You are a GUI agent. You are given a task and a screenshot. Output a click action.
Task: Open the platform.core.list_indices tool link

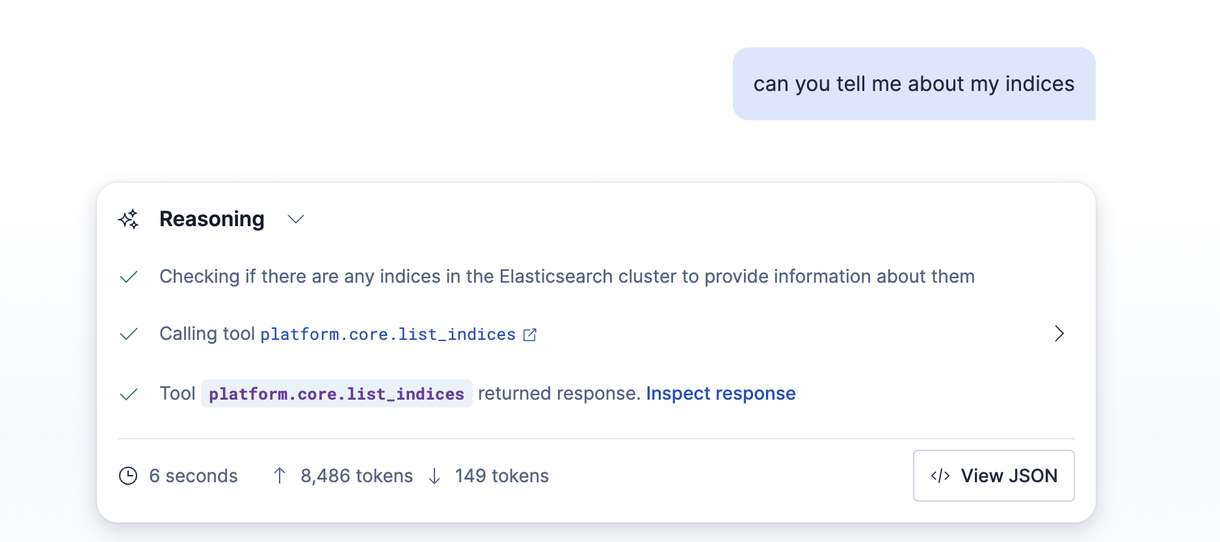tap(388, 335)
